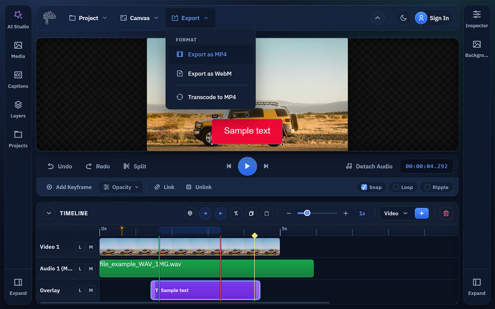Click the Add Keyframe icon

pos(51,187)
